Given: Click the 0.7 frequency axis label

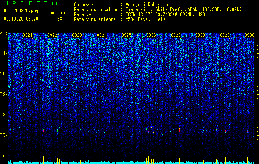Looking at the screenshot, I should [x=3, y=135].
